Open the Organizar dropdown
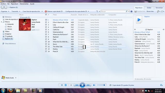 coord(5,11)
